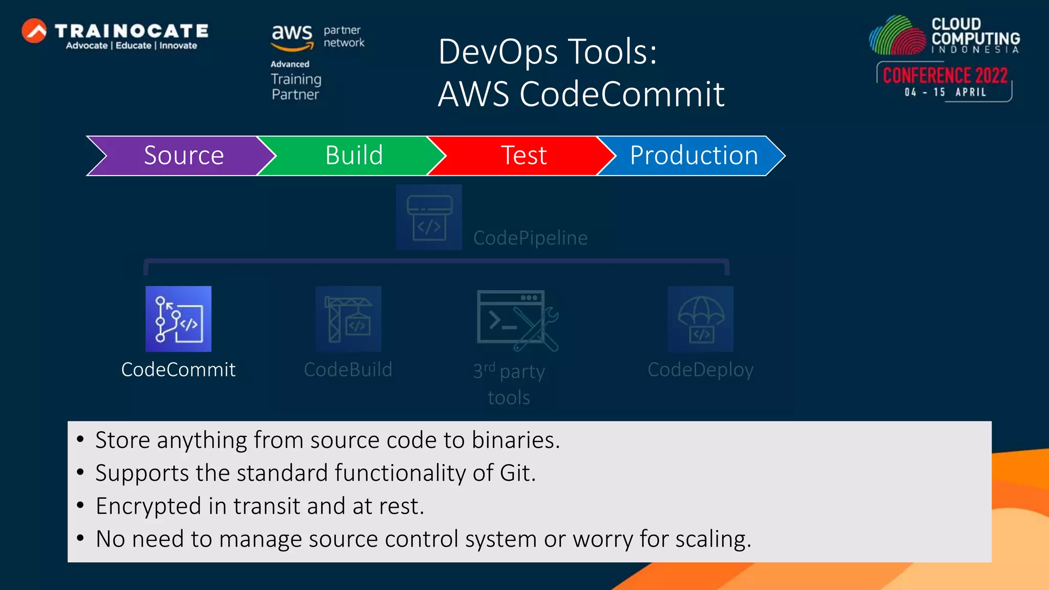The image size is (1049, 590).
Task: Click the Cloud Computing Indonesia logo
Action: 945,35
